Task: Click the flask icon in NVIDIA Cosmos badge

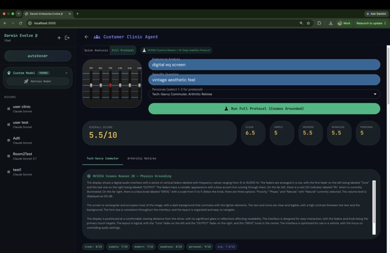Action: point(144,50)
